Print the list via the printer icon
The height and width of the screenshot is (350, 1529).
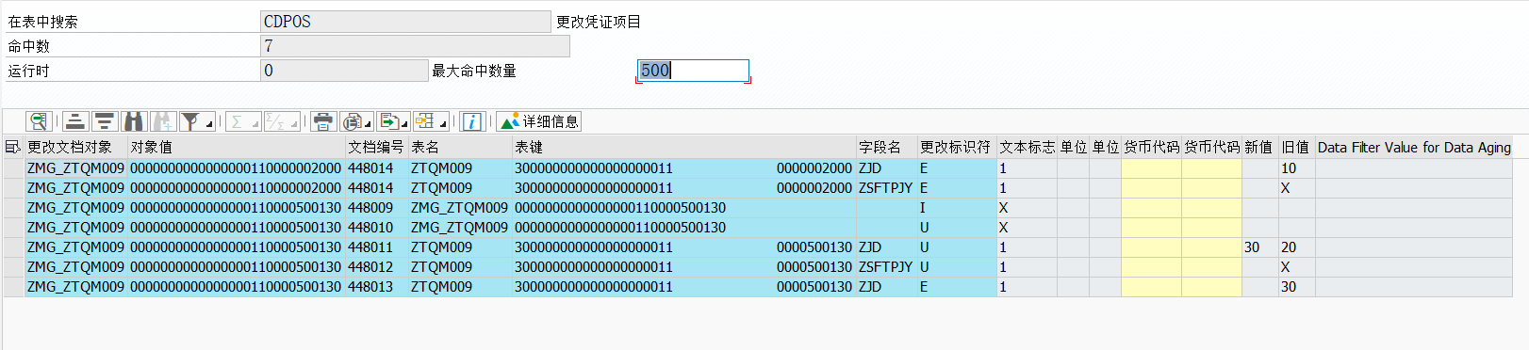(323, 121)
